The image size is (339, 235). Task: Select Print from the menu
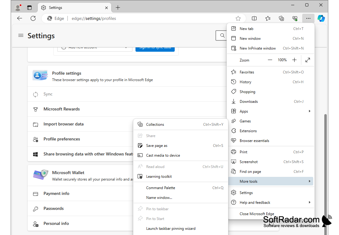(x=271, y=152)
